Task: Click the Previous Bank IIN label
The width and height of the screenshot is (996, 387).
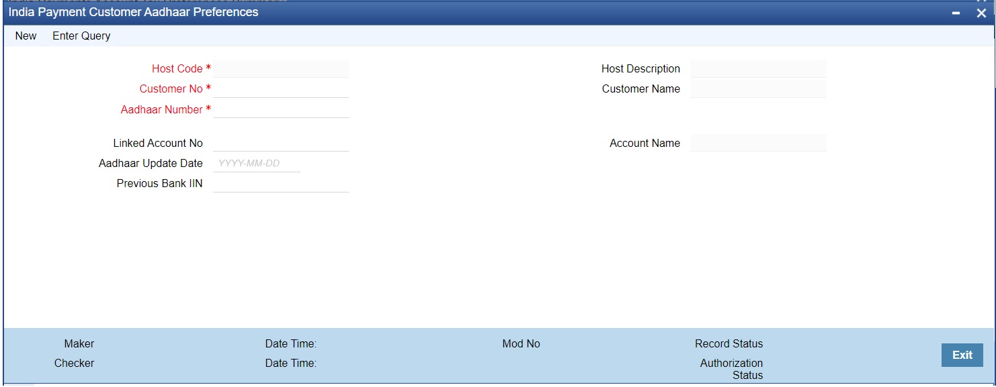Action: pyautogui.click(x=159, y=183)
